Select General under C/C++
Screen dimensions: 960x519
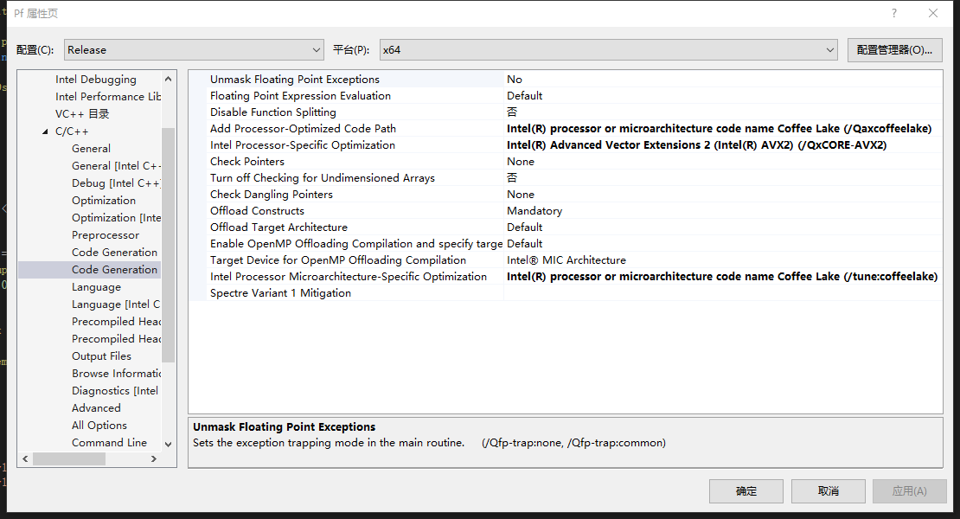pos(91,148)
